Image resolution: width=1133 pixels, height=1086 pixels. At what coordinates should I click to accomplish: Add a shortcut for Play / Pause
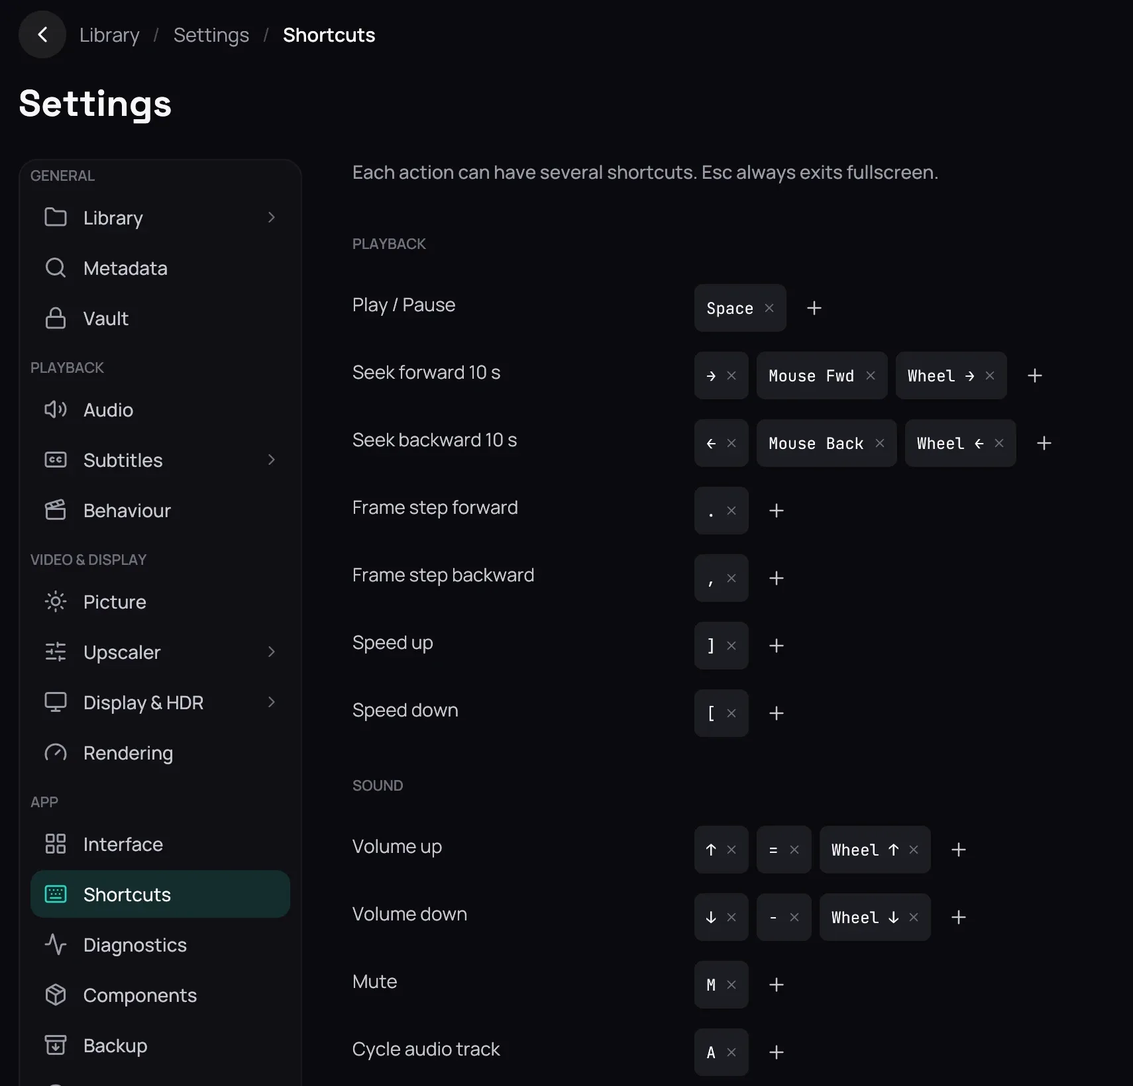(814, 308)
